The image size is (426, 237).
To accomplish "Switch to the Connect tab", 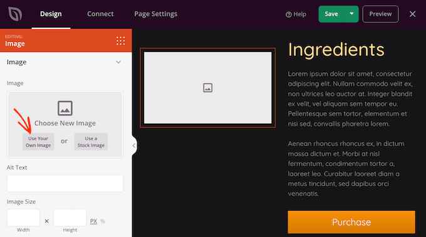I will coord(100,14).
